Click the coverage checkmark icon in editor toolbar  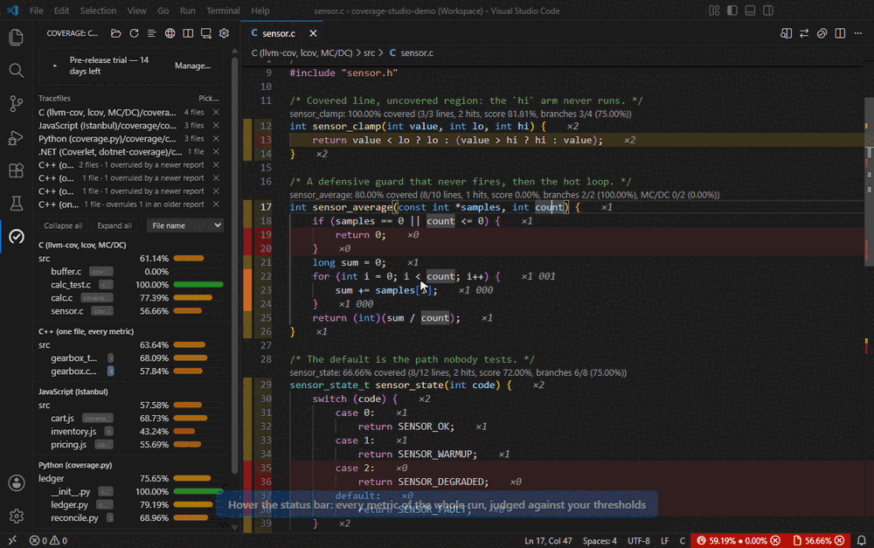point(822,33)
